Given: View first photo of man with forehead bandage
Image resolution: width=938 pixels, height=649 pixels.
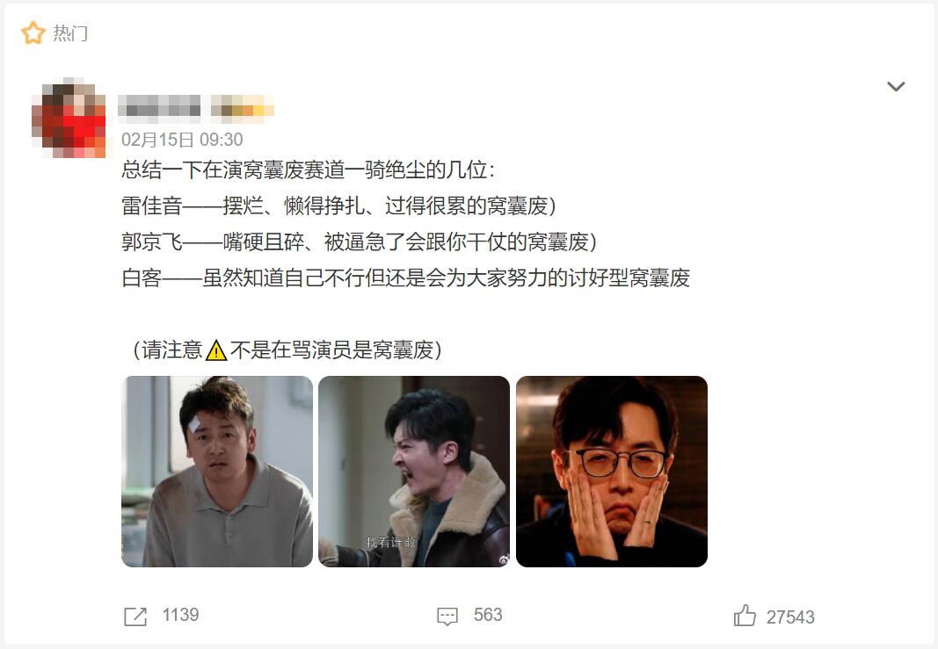Looking at the screenshot, I should pos(217,472).
